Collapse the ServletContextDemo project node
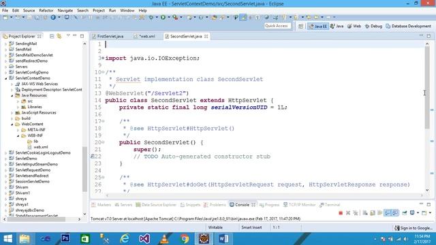 point(6,78)
